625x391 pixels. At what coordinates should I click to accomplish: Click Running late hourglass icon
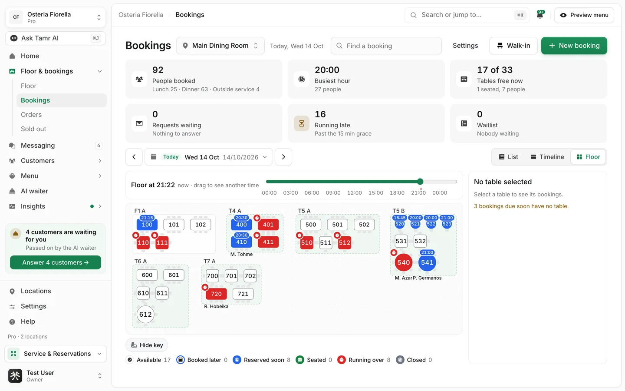pyautogui.click(x=302, y=123)
